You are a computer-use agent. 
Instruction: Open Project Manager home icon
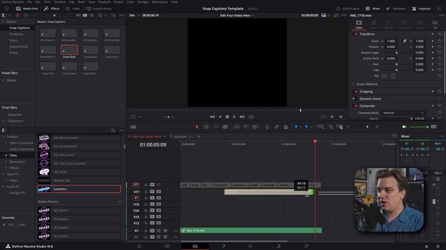[426, 247]
